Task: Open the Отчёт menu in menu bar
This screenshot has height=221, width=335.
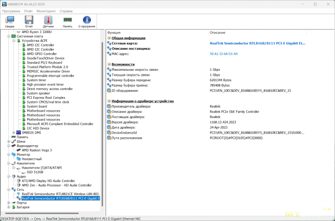Action: coord(28,11)
